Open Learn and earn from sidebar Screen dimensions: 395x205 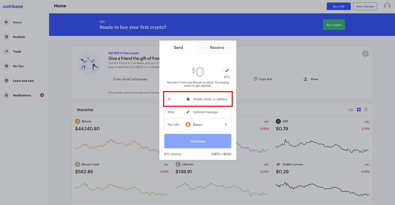point(23,81)
